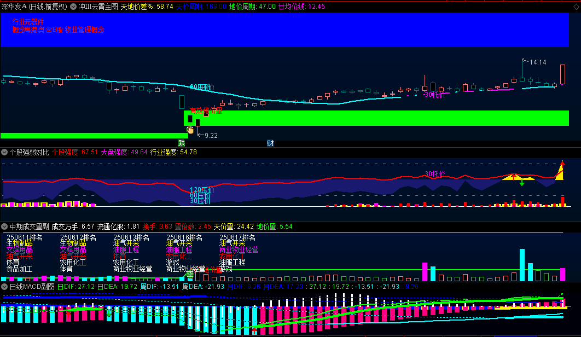This screenshot has width=581, height=337.
Task: Click the 流通亿股: 1.81 value
Action: coord(118,226)
